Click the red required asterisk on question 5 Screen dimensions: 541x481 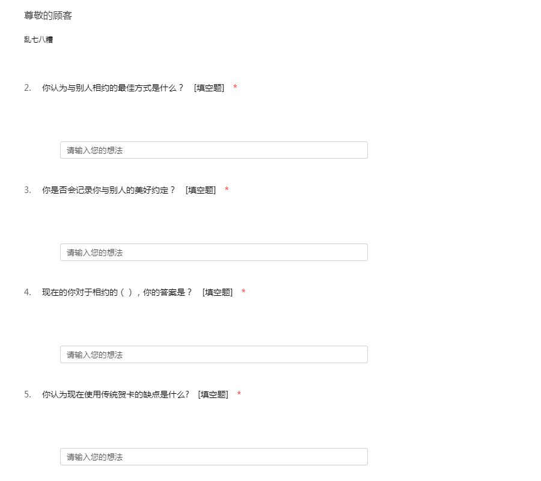[239, 394]
